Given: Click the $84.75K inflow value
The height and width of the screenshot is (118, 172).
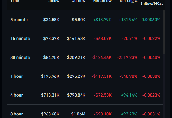Looking at the screenshot, I should tap(51, 57).
